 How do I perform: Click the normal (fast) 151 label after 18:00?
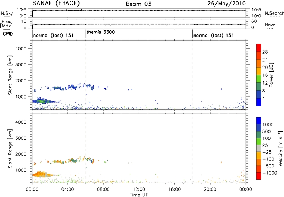213,35
